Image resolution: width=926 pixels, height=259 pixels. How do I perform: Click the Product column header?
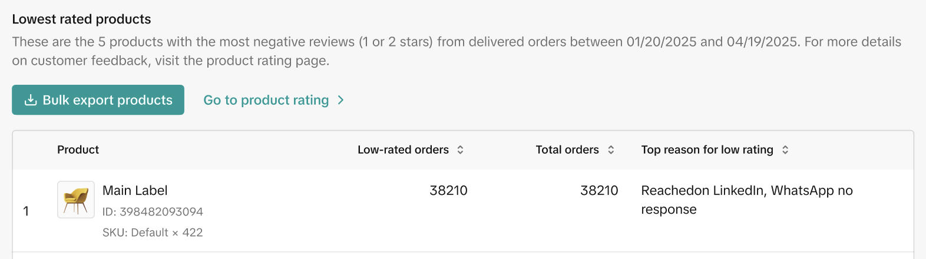point(78,150)
